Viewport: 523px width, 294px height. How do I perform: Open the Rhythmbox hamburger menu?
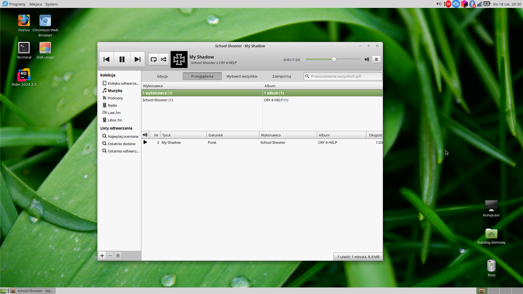(x=376, y=59)
